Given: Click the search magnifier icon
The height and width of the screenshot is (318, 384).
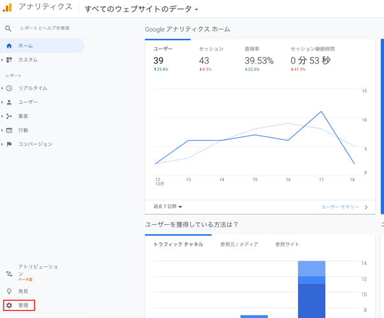Looking at the screenshot, I should (8, 29).
